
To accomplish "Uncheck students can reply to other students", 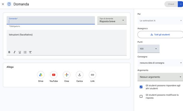I will (141, 87).
